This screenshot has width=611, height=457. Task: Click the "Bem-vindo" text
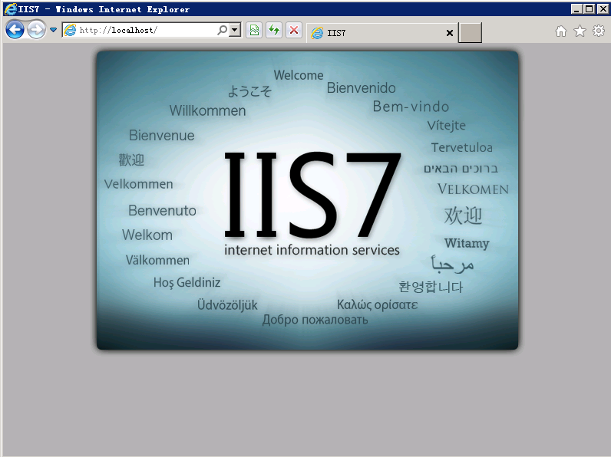pos(411,107)
